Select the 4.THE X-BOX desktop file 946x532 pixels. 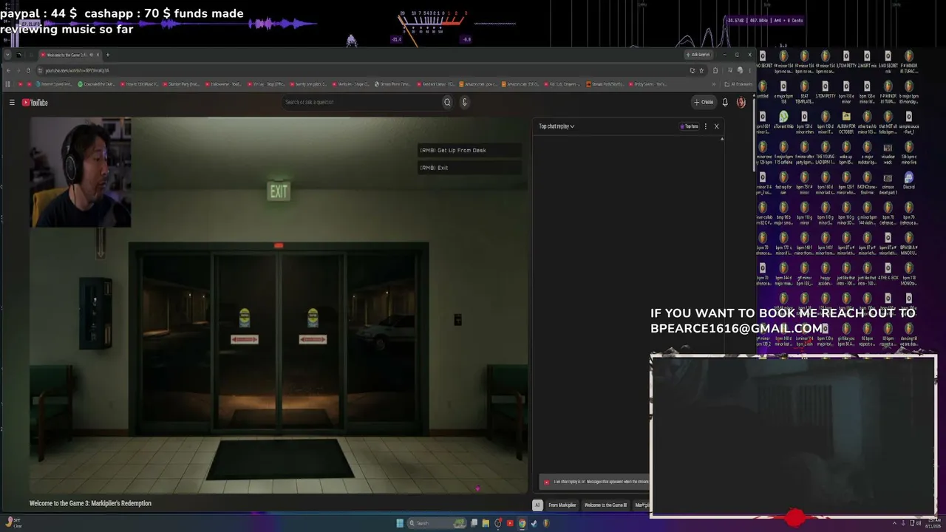click(x=888, y=272)
